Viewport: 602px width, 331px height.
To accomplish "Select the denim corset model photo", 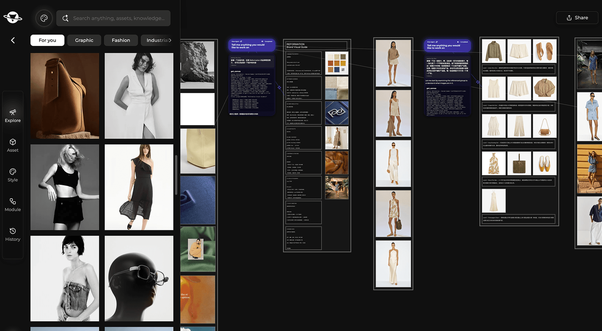I will pos(65,278).
